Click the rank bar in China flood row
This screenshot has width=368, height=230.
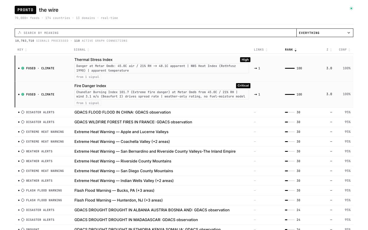pos(290,112)
